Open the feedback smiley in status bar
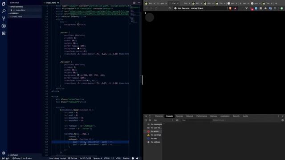Viewport: 285px width, 160px height. tap(133, 158)
